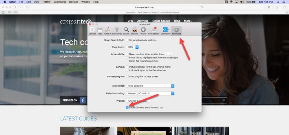Open the Privacy preferences pane
The image size is (289, 135).
click(143, 31)
